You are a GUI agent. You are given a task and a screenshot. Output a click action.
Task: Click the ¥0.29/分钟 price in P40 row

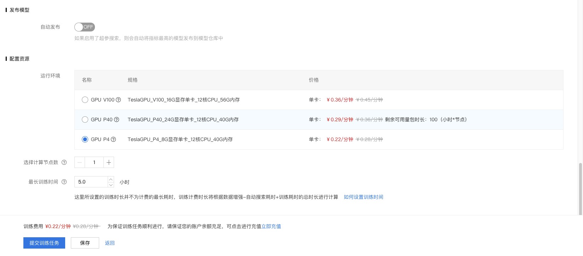(x=340, y=120)
